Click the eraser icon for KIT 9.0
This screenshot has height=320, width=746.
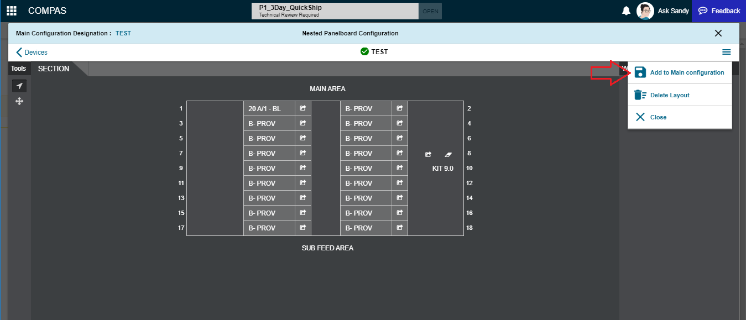coord(448,155)
